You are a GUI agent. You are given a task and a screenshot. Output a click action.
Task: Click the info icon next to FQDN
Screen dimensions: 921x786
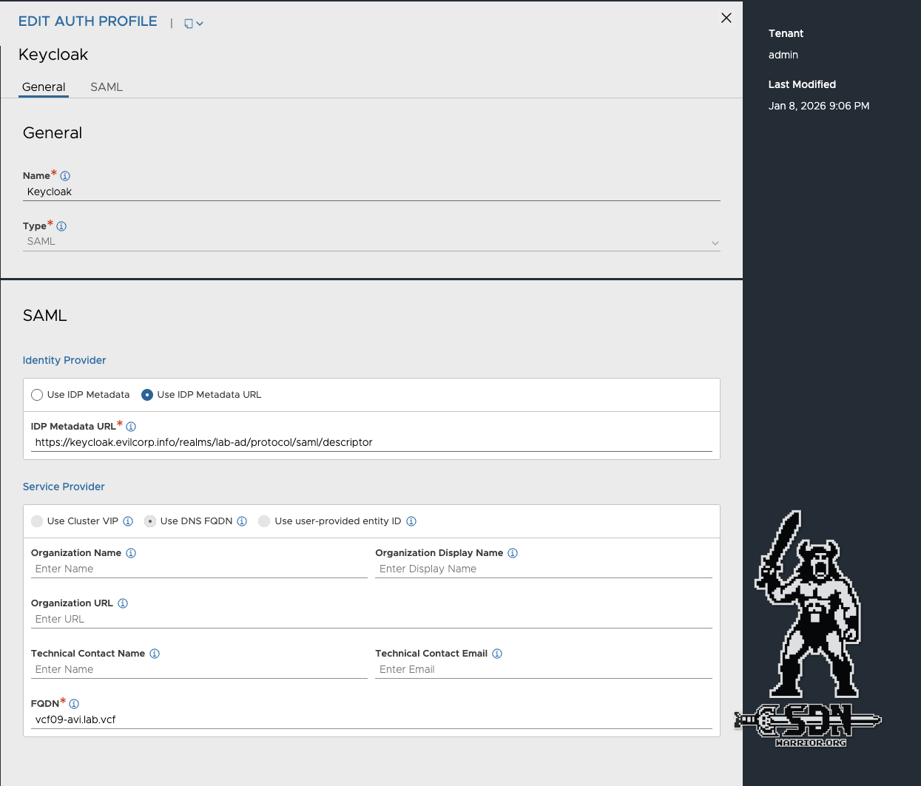pyautogui.click(x=74, y=704)
